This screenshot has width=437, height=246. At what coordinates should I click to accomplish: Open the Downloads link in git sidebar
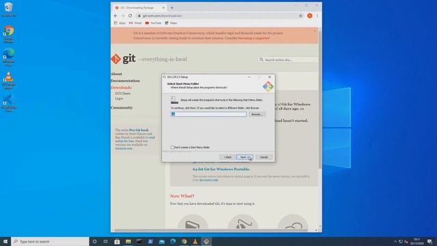(x=121, y=87)
